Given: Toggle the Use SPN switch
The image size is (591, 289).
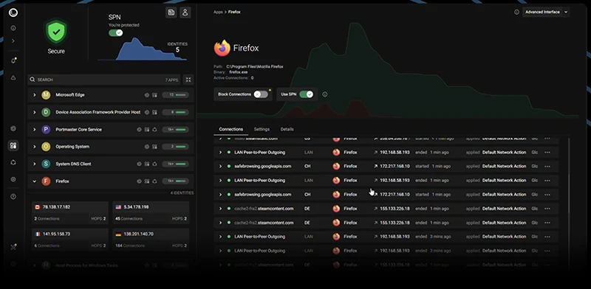Looking at the screenshot, I should pyautogui.click(x=307, y=94).
